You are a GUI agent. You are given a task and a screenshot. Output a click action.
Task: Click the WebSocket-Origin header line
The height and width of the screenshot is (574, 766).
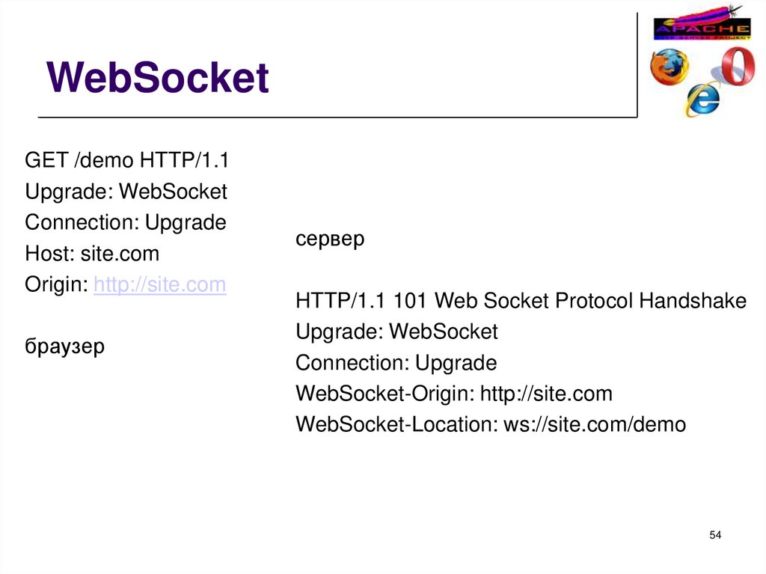click(453, 394)
